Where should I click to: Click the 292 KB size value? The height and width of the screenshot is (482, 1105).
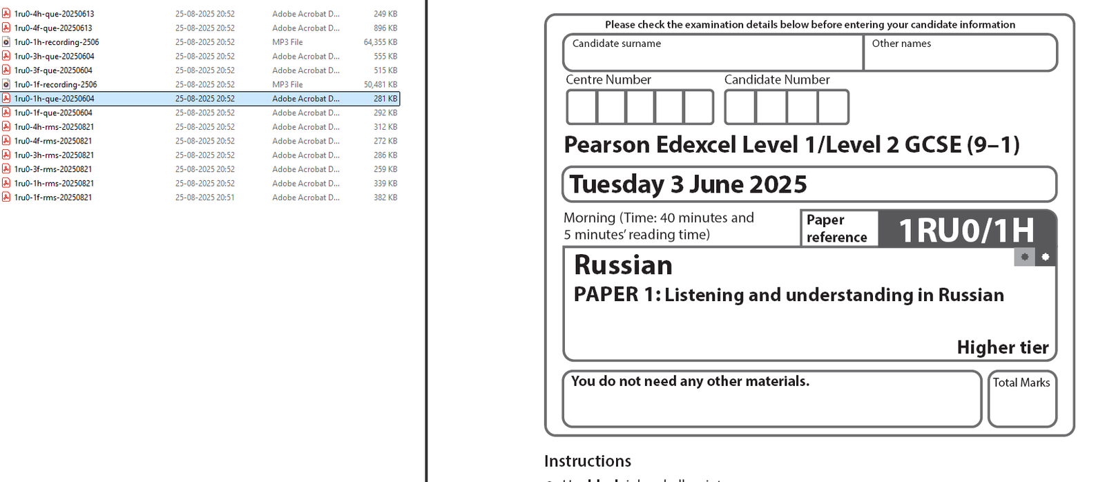coord(385,113)
